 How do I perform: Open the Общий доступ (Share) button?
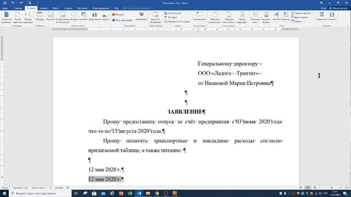coord(338,8)
